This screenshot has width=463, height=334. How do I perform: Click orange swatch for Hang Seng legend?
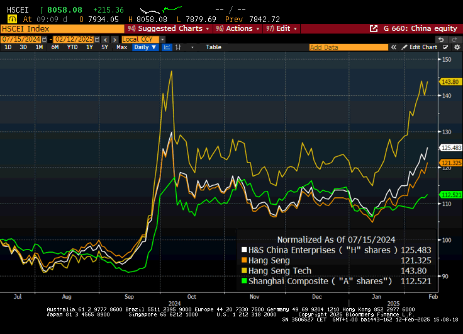(244, 260)
